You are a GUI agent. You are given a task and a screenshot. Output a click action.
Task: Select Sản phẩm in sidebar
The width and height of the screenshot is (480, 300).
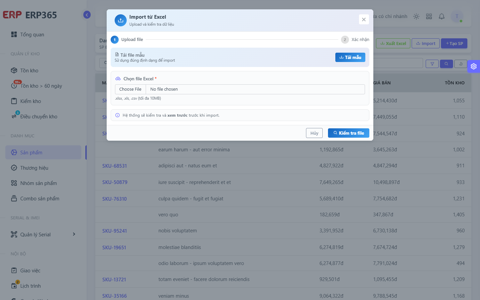43,153
